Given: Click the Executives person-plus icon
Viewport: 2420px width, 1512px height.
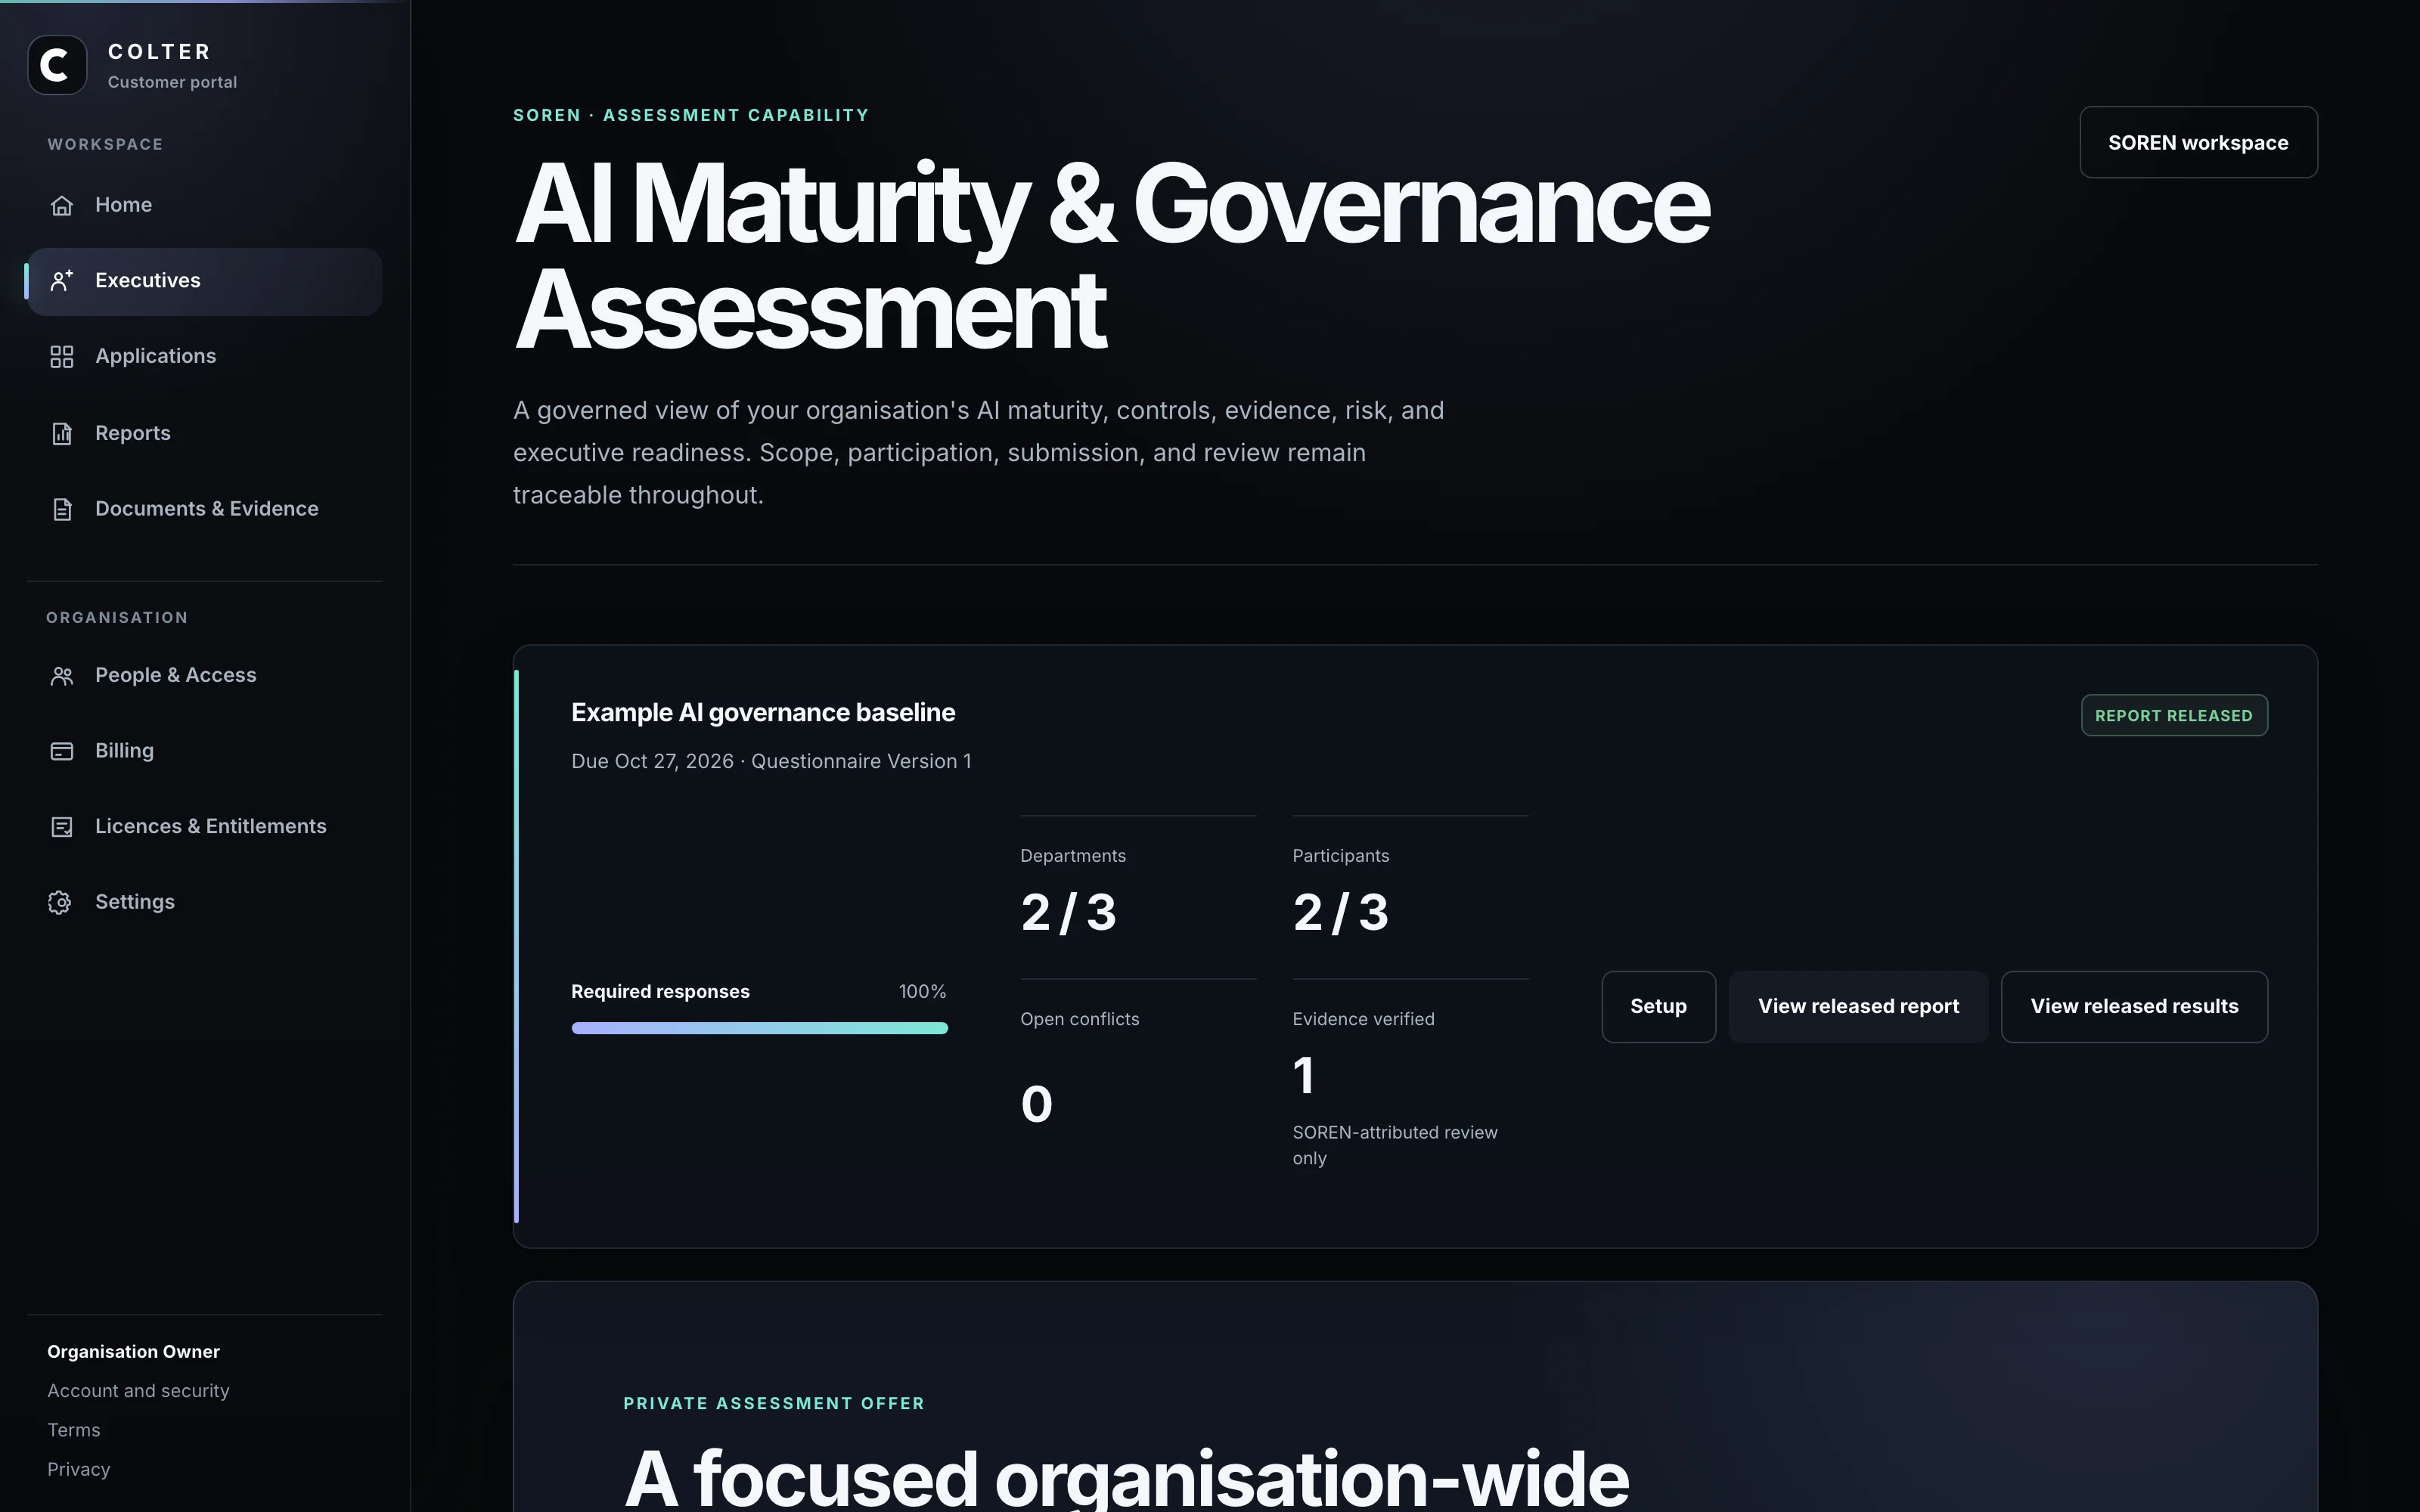Looking at the screenshot, I should [62, 281].
